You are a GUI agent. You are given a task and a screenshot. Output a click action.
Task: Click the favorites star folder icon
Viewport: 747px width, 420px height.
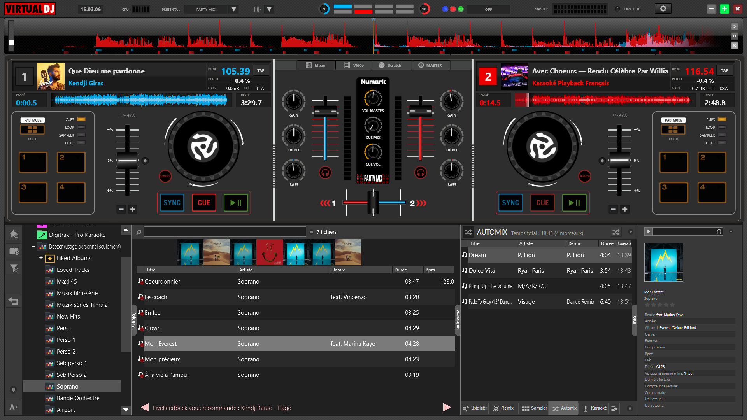tap(14, 234)
